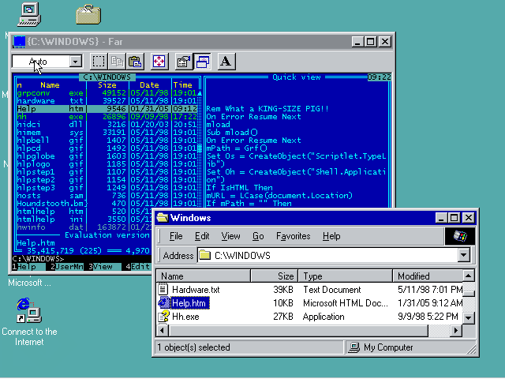Click the Far panel C:\WINDOWS path title

107,77
